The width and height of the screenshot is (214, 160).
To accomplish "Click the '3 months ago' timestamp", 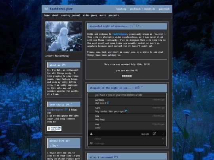I will pyautogui.click(x=158, y=108).
